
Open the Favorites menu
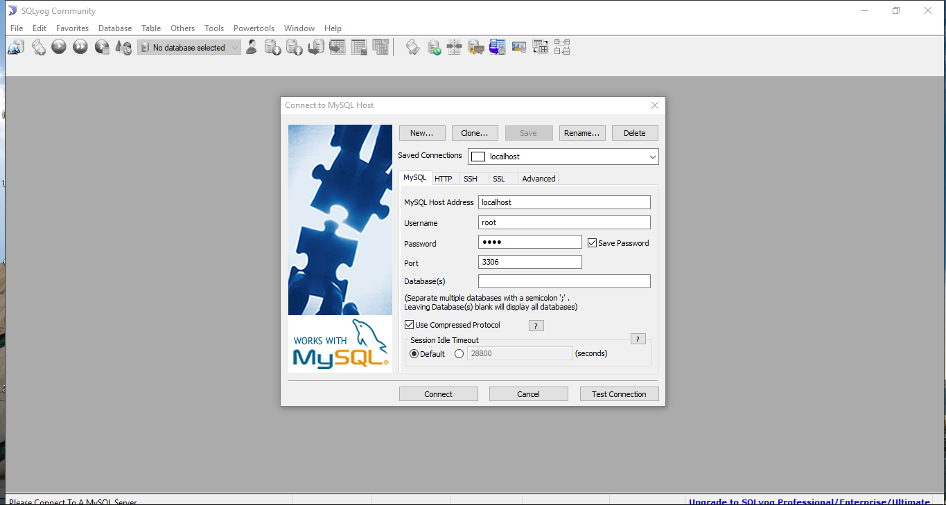pos(72,28)
